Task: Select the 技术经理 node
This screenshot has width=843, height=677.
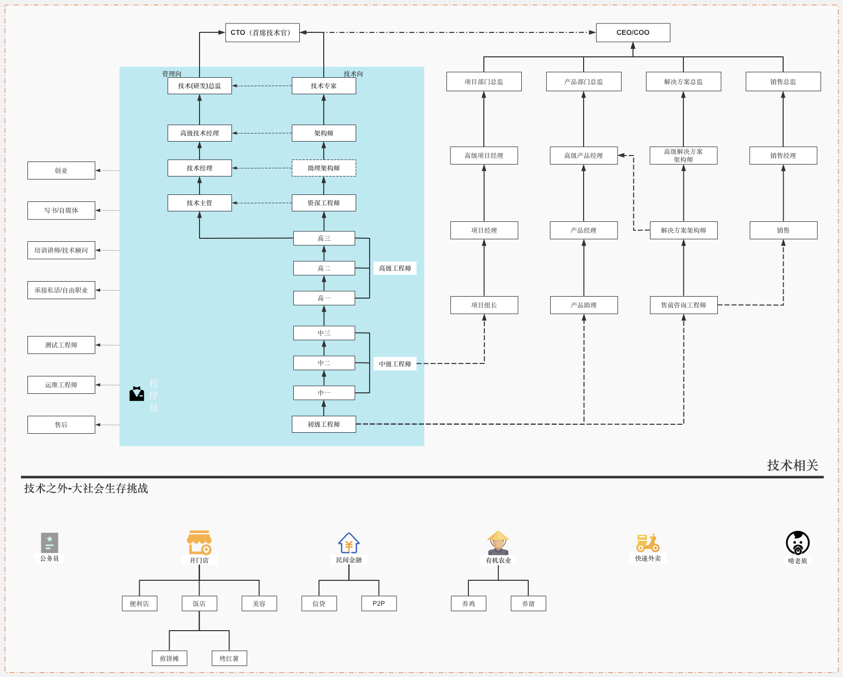Action: [200, 168]
